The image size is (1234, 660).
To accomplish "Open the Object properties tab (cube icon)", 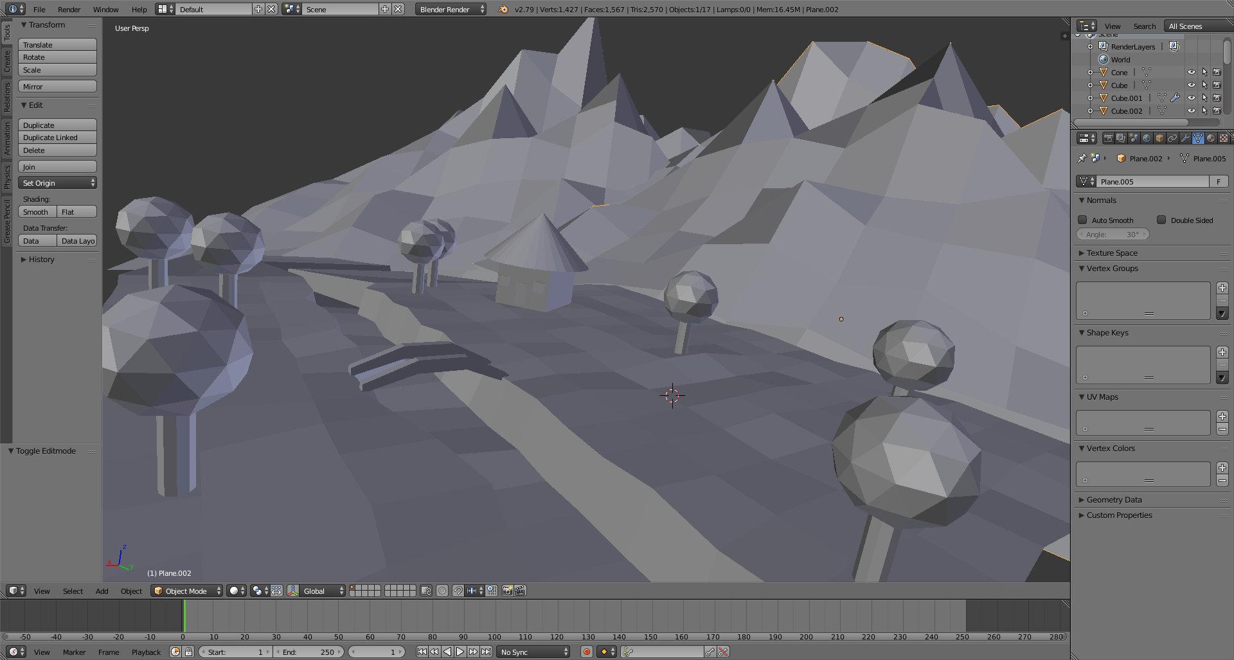I will pyautogui.click(x=1159, y=138).
